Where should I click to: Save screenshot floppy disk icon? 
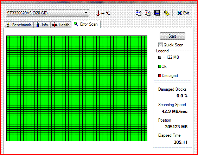(157, 13)
